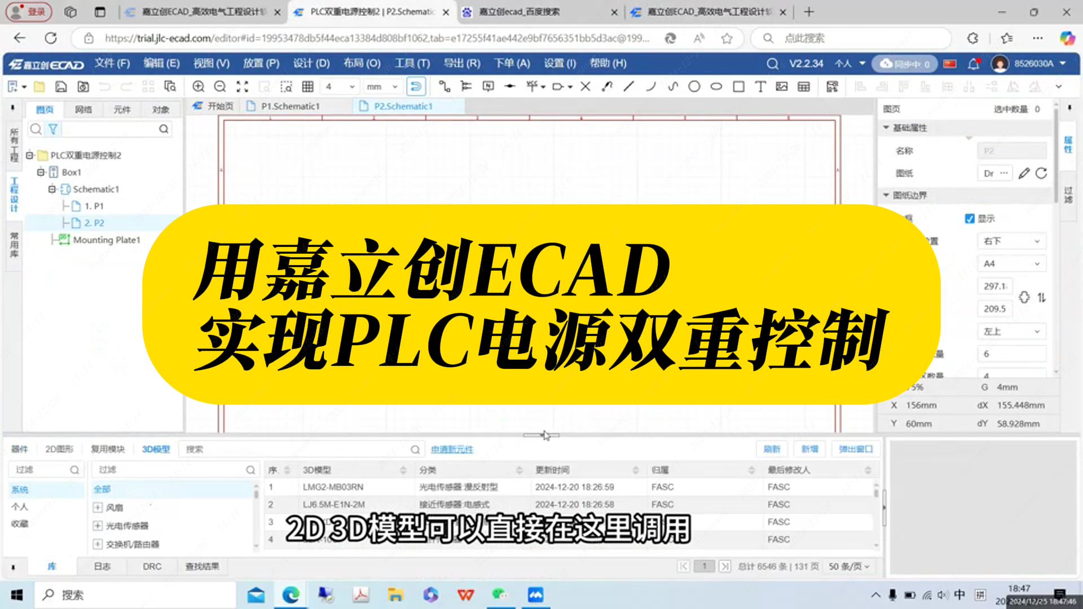Viewport: 1083px width, 609px height.
Task: Switch to the P1.Schematic1 tab
Action: pos(290,106)
